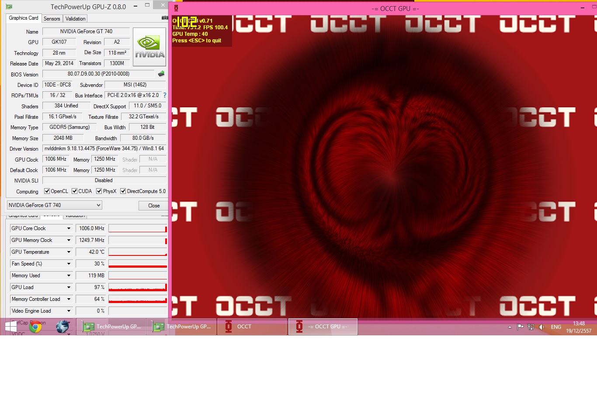Click the OCCT overlay "GPU Temp : 40"
597x393 pixels.
pyautogui.click(x=190, y=34)
